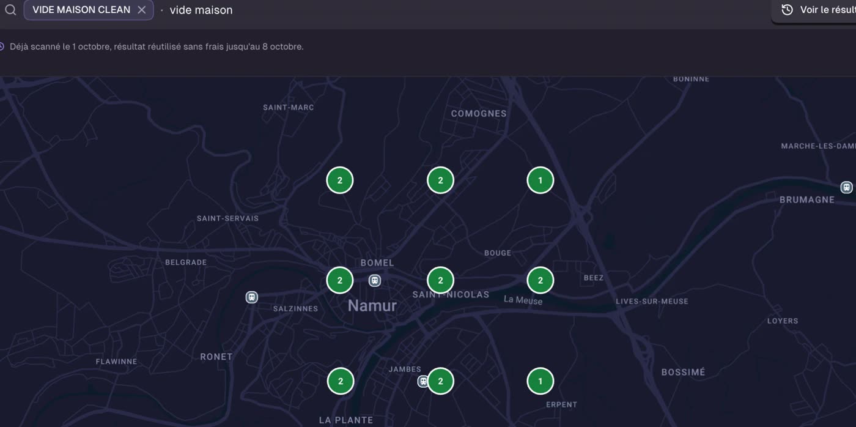Click the BONINNE map label
Viewport: 856px width, 427px height.
click(691, 79)
